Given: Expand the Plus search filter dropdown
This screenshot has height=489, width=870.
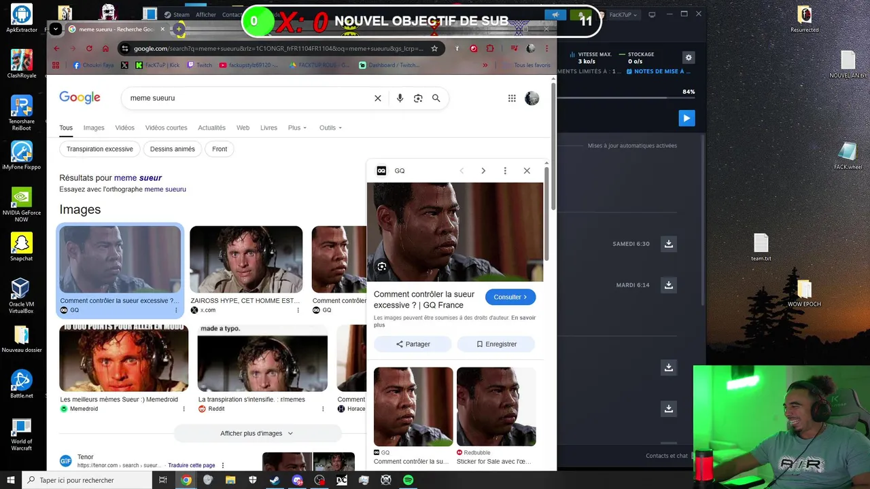Looking at the screenshot, I should pyautogui.click(x=297, y=128).
